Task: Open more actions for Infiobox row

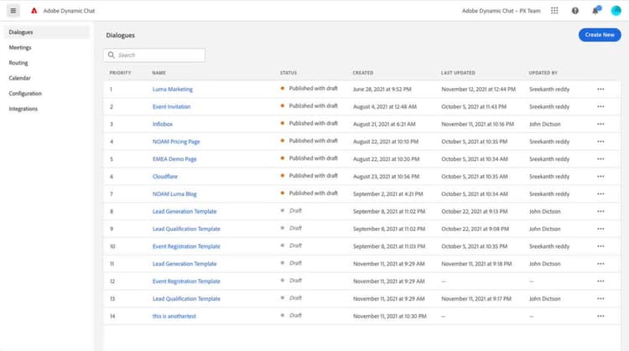Action: pyautogui.click(x=600, y=124)
